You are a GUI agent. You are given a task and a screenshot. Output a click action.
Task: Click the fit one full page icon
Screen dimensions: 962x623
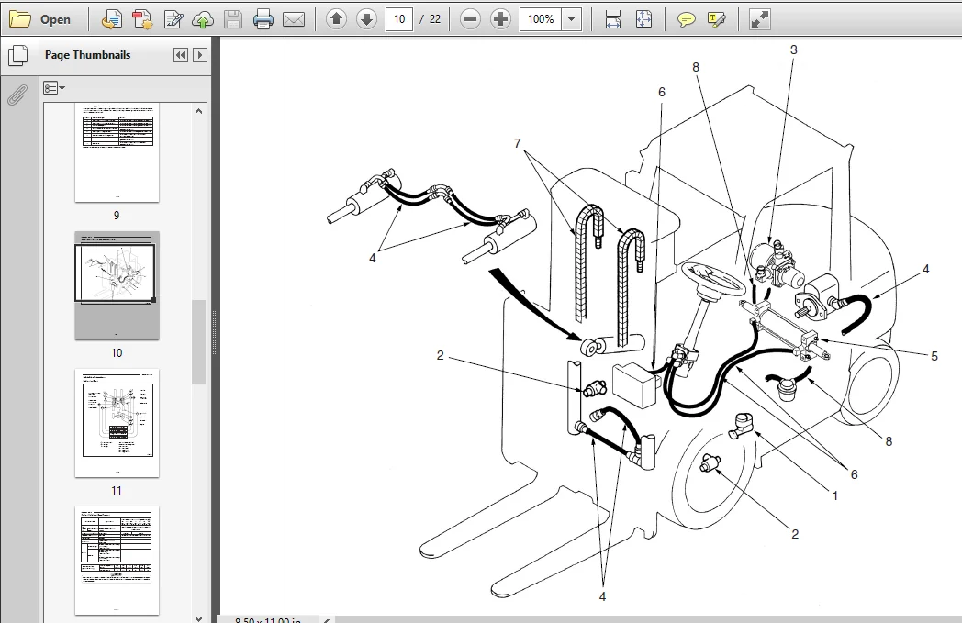click(x=643, y=19)
